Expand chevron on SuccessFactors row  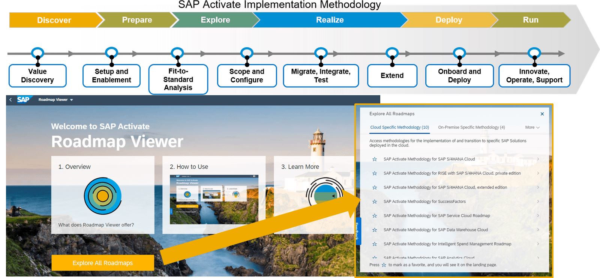coord(538,202)
